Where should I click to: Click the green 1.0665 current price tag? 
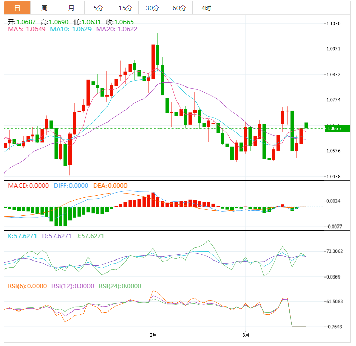337,129
